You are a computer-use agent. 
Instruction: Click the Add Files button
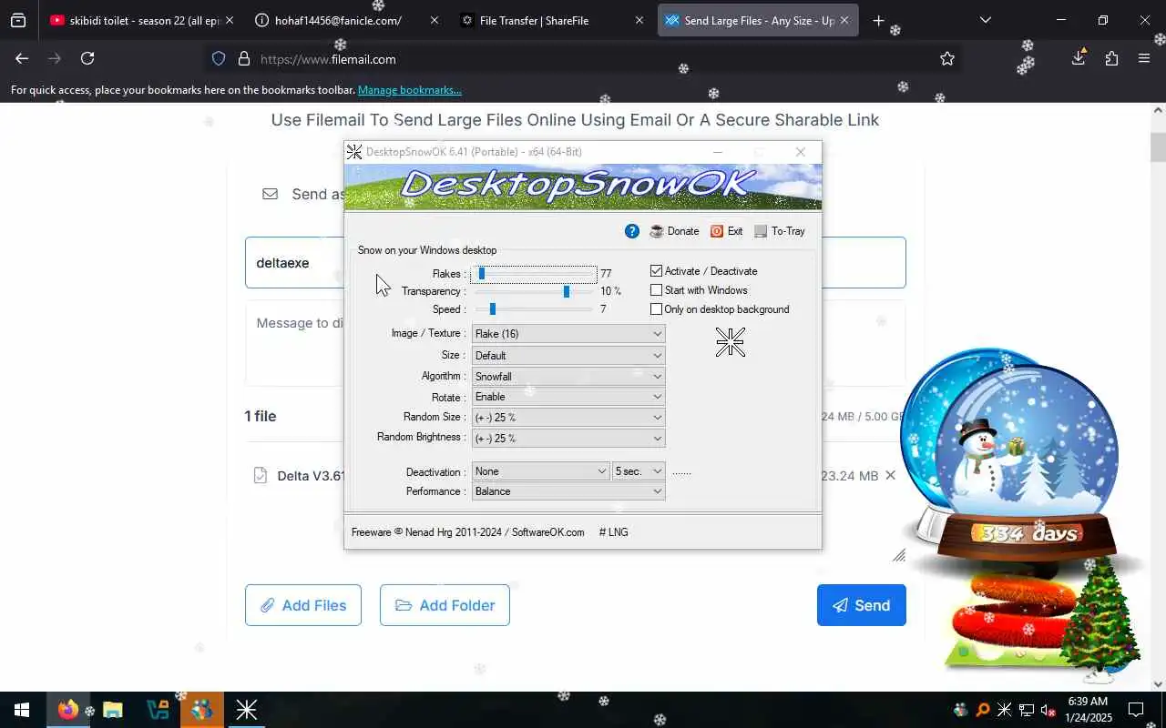[x=303, y=605]
